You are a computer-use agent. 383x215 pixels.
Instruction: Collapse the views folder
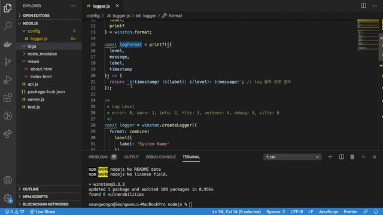pos(49,62)
